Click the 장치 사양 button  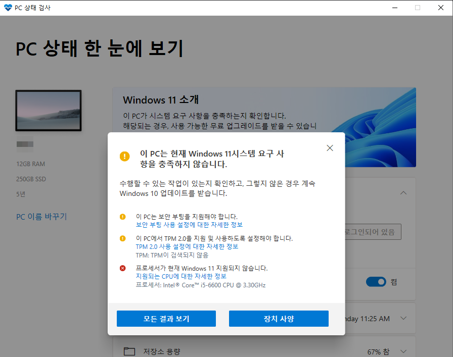pos(279,319)
